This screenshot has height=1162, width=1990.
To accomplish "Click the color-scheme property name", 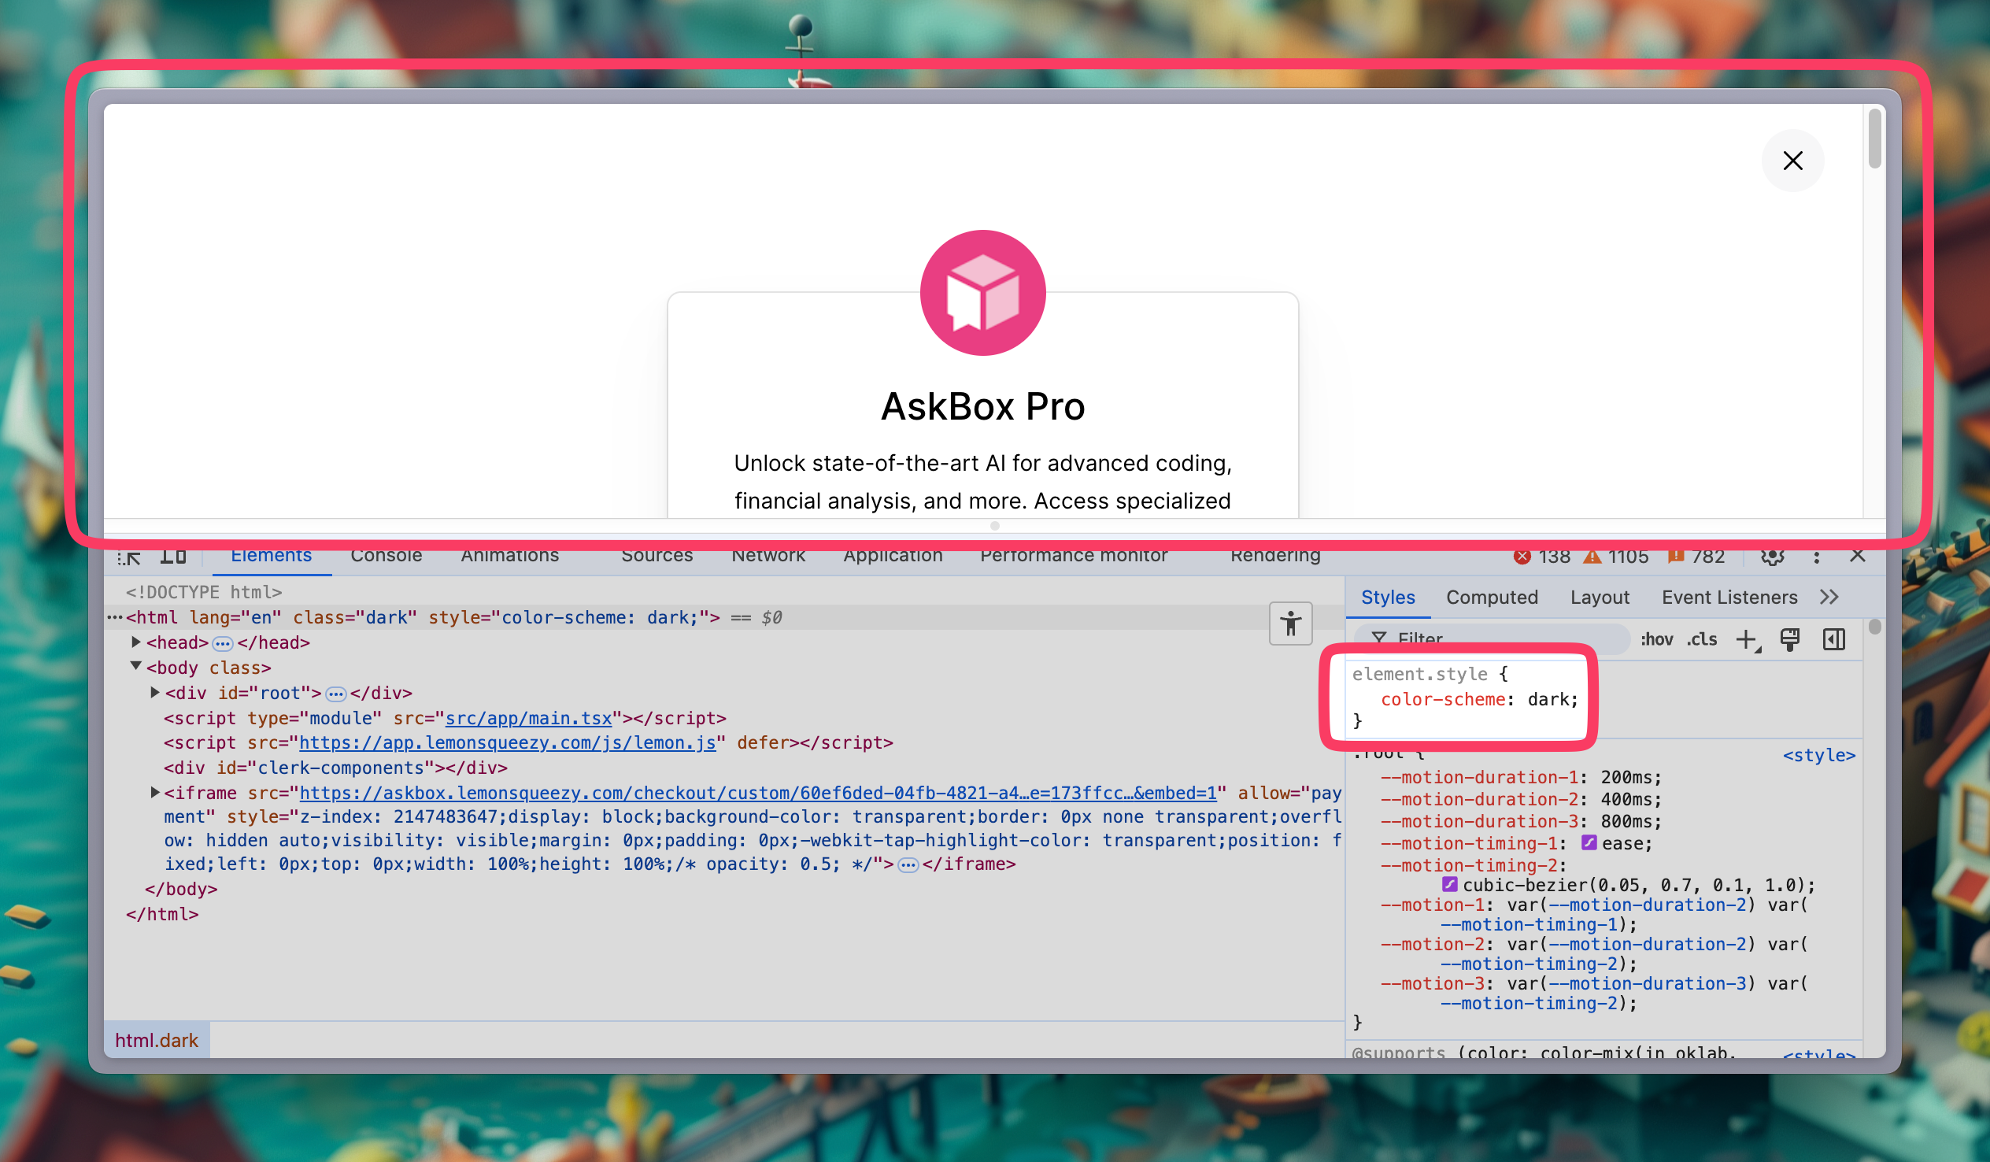I will [x=1443, y=699].
